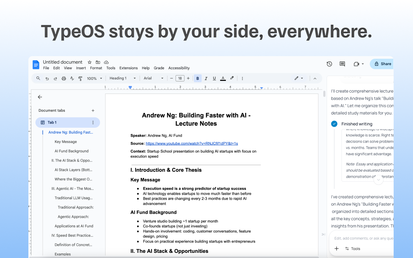Viewport: 413px width, 258px height.
Task: Open the highlight color tool
Action: coord(232,78)
